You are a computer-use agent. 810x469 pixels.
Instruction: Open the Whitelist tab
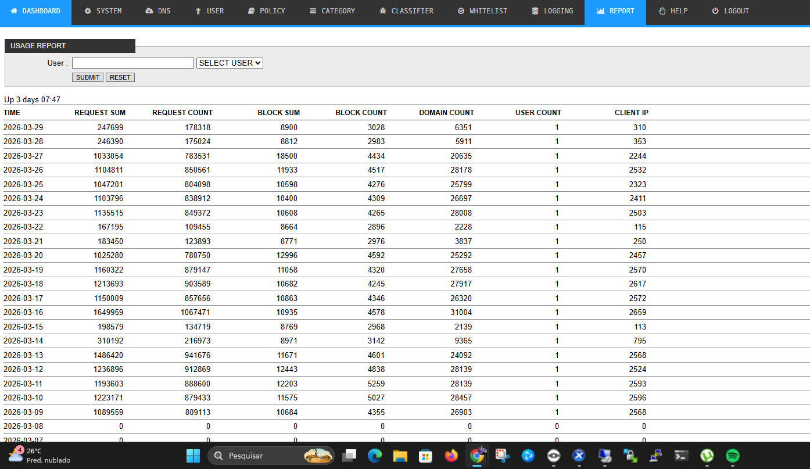[x=482, y=11]
